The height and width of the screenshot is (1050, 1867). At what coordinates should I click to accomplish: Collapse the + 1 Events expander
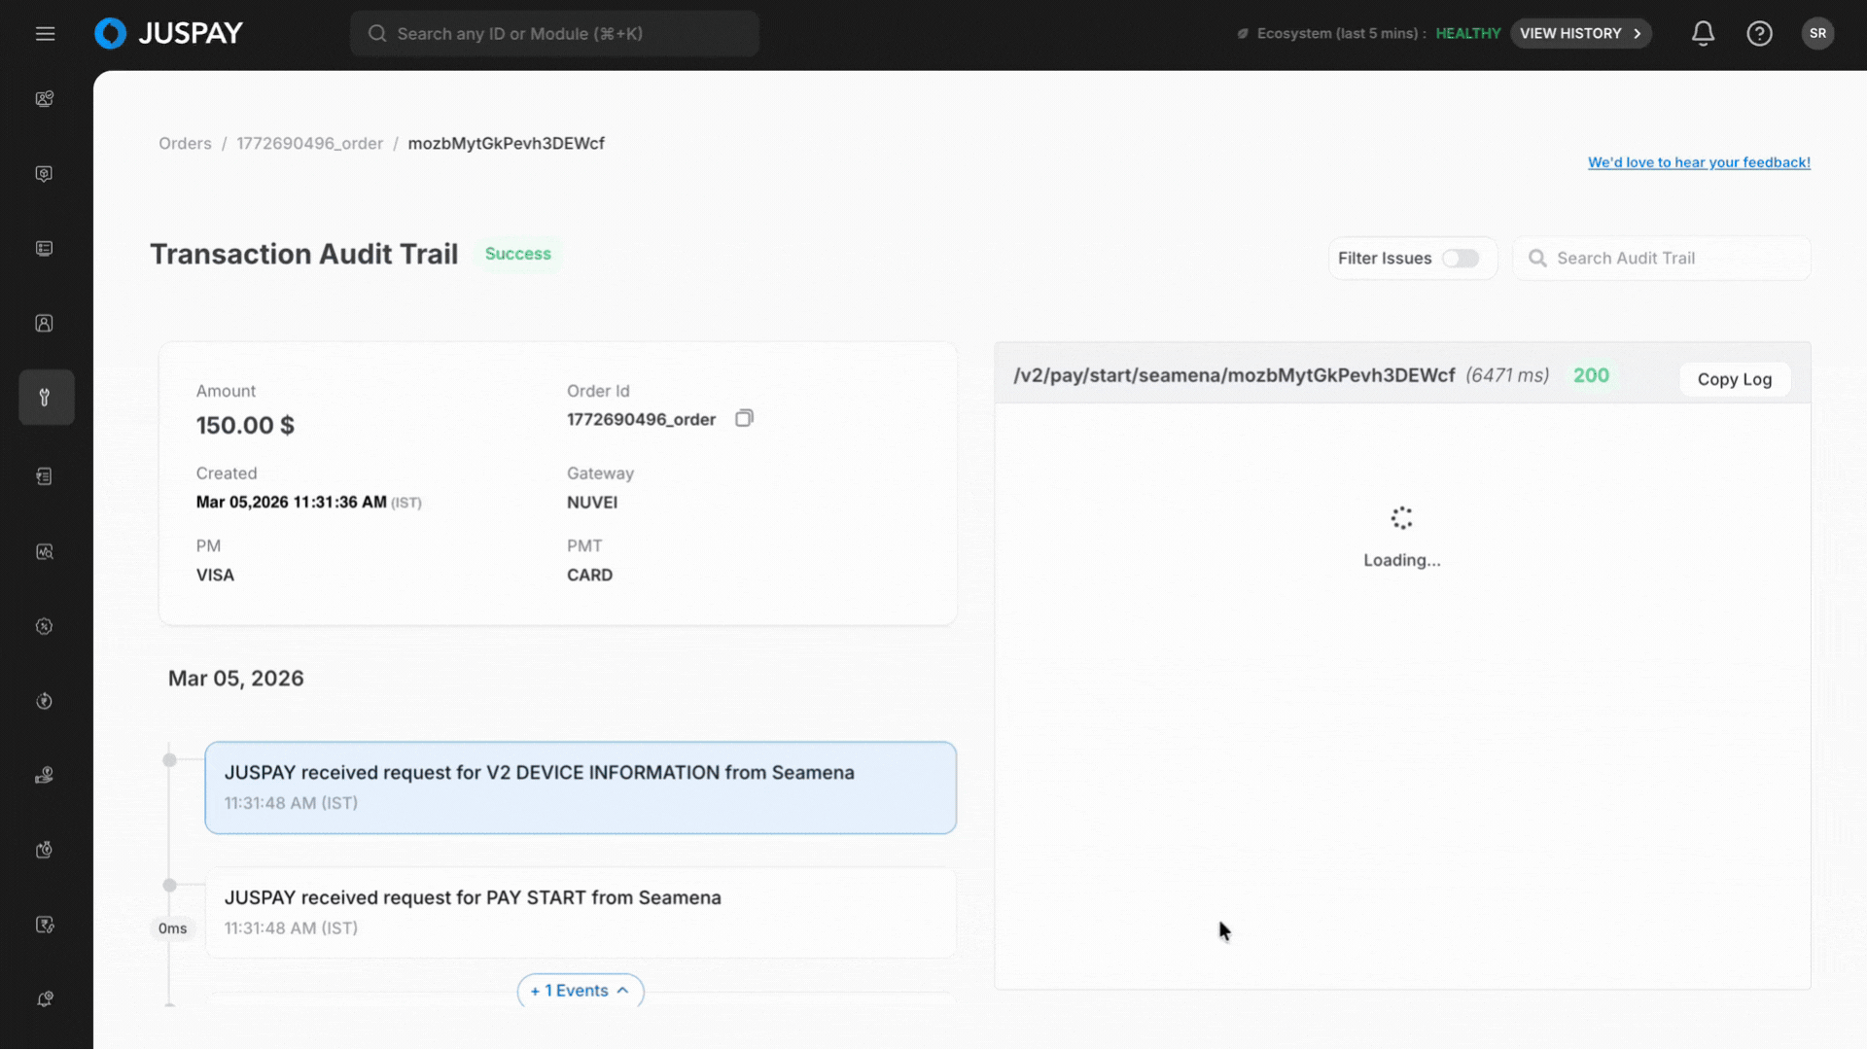[x=581, y=990]
